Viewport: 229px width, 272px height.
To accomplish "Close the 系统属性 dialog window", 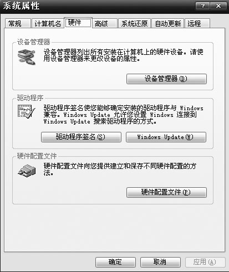I will pos(218,6).
